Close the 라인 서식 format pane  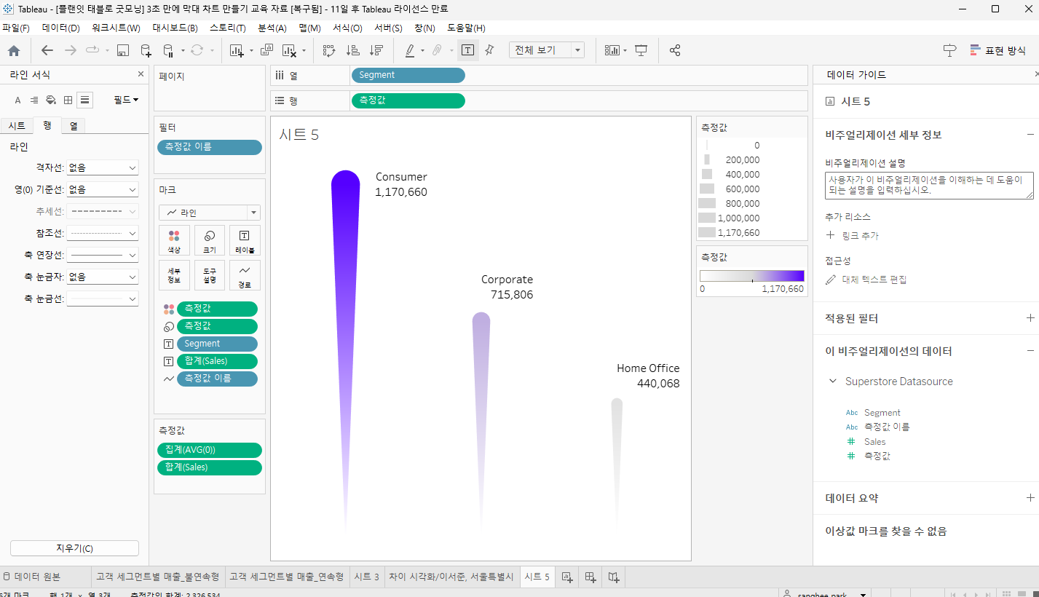coord(141,75)
